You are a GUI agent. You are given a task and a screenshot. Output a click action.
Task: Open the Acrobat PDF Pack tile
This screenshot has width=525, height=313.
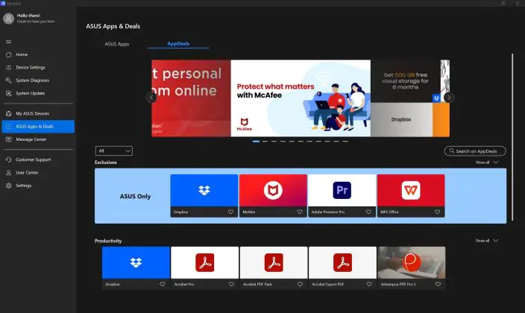pyautogui.click(x=274, y=268)
